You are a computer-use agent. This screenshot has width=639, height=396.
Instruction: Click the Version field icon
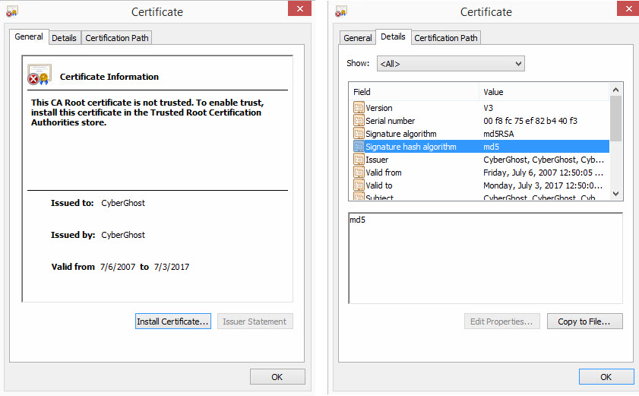[359, 108]
